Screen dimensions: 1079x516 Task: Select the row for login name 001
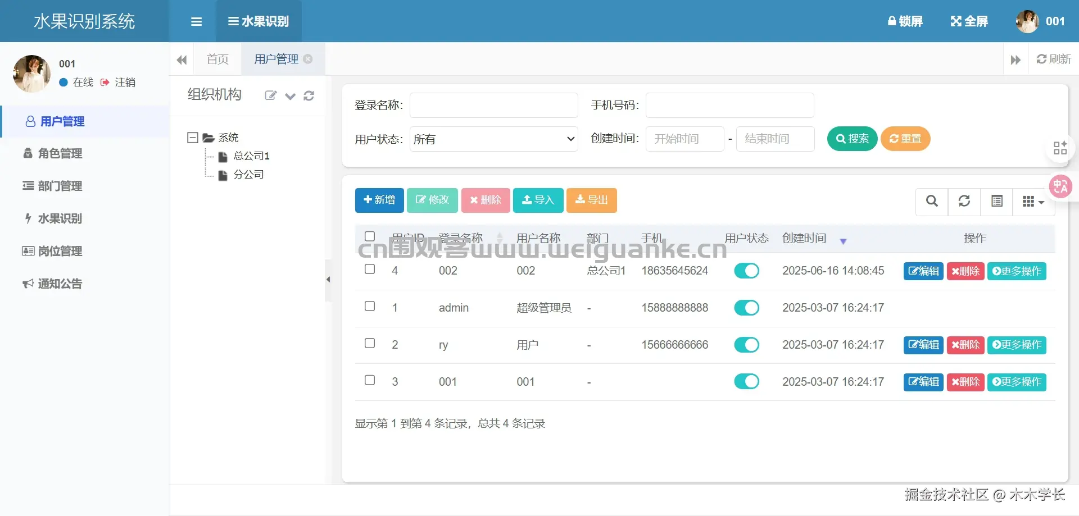click(x=370, y=380)
